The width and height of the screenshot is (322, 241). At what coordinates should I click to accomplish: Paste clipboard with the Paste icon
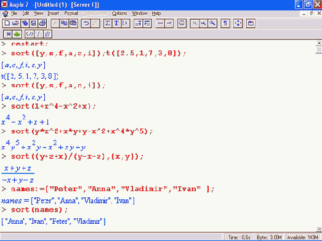click(73, 23)
